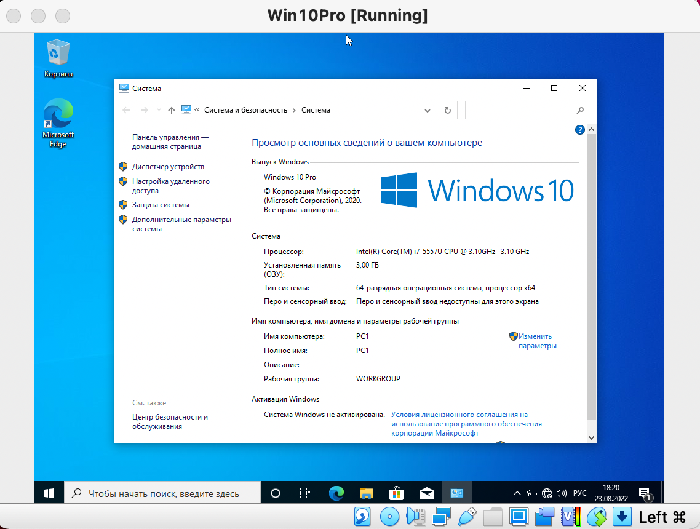The width and height of the screenshot is (700, 529).
Task: Click the scrollbar up arrow
Action: (591, 129)
